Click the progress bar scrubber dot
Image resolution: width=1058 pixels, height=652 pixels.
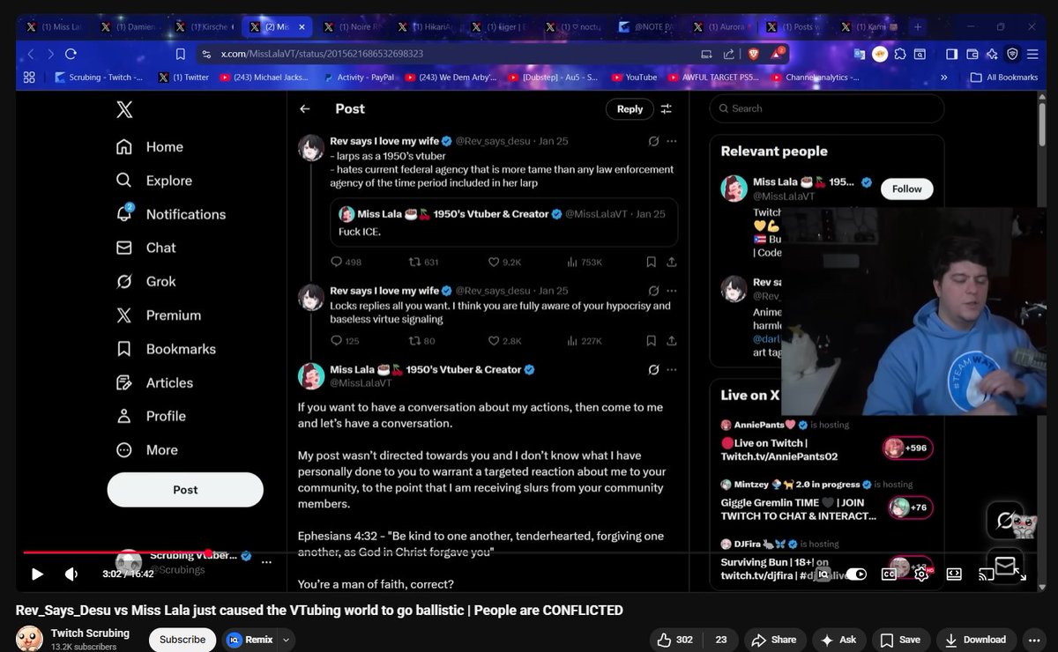(208, 552)
